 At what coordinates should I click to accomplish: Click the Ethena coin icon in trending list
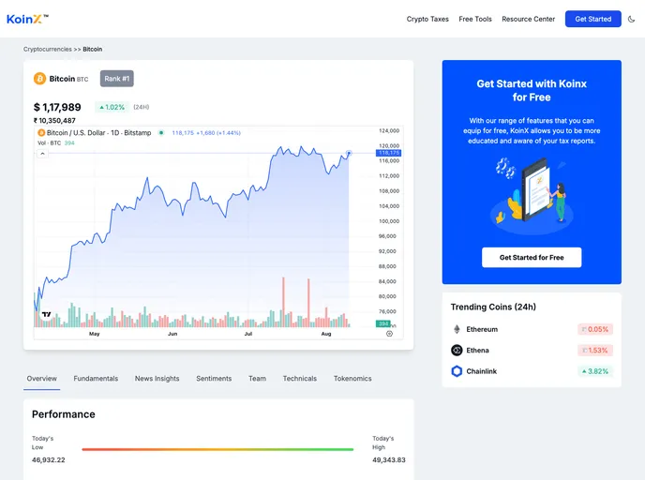coord(457,350)
